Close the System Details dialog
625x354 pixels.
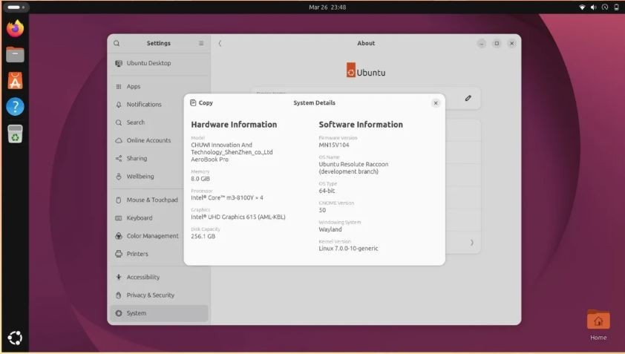pyautogui.click(x=436, y=103)
